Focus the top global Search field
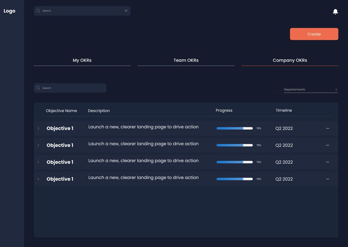The height and width of the screenshot is (247, 348). pyautogui.click(x=82, y=11)
